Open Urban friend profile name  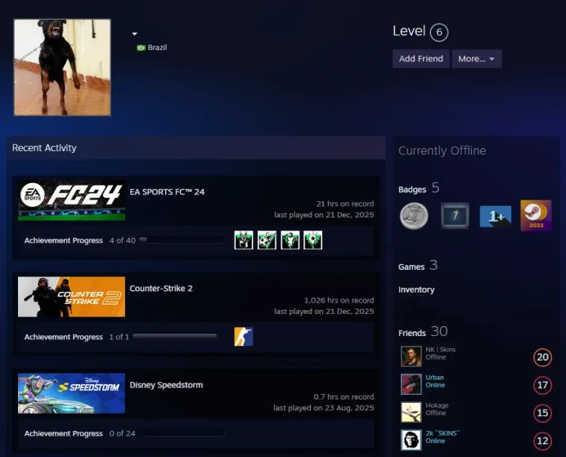434,378
